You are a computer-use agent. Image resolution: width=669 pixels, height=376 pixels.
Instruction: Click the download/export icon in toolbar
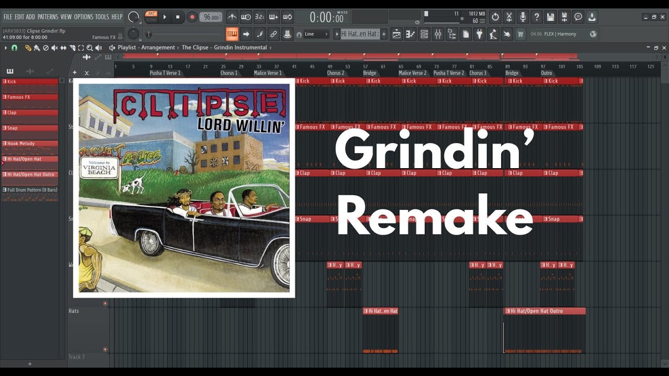point(592,17)
